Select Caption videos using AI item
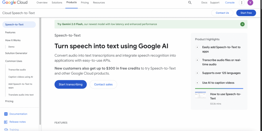 pyautogui.click(x=20, y=77)
